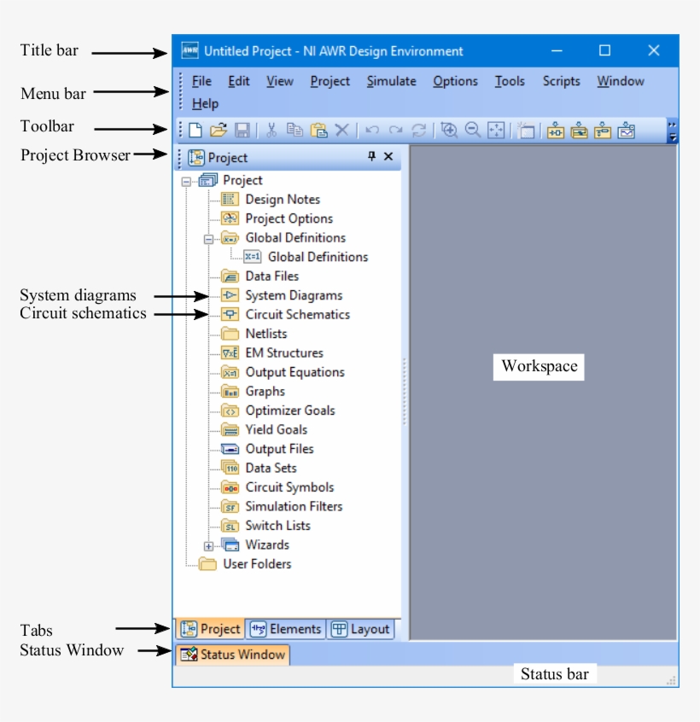700x722 pixels.
Task: Switch to the Layout tab
Action: (360, 629)
